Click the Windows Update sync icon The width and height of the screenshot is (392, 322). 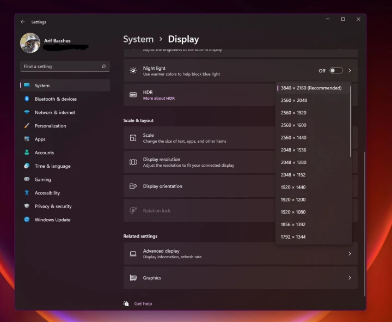(x=27, y=220)
